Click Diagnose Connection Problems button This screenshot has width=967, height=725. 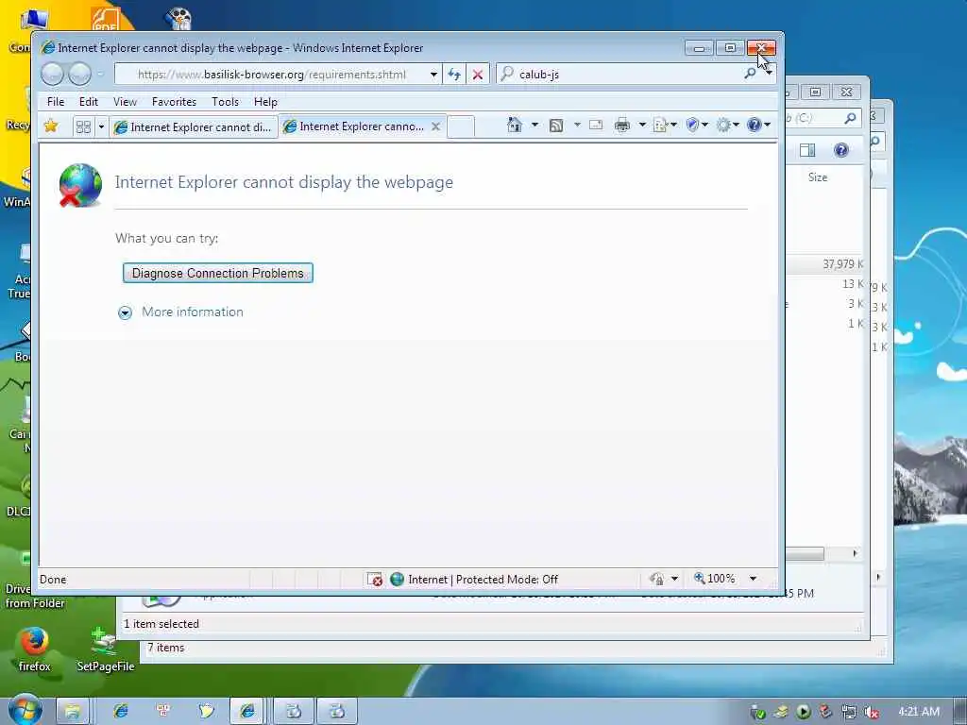[x=218, y=273]
